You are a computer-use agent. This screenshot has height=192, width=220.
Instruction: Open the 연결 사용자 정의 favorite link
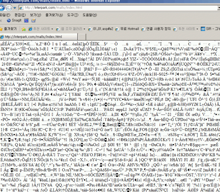pyautogui.click(x=156, y=29)
